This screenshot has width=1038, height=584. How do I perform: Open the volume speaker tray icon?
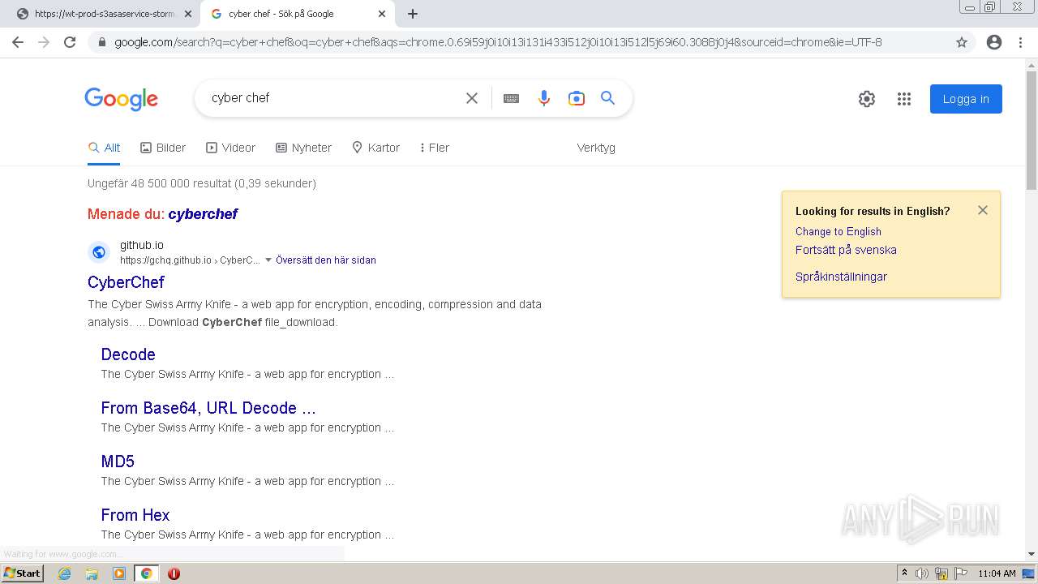coord(922,573)
